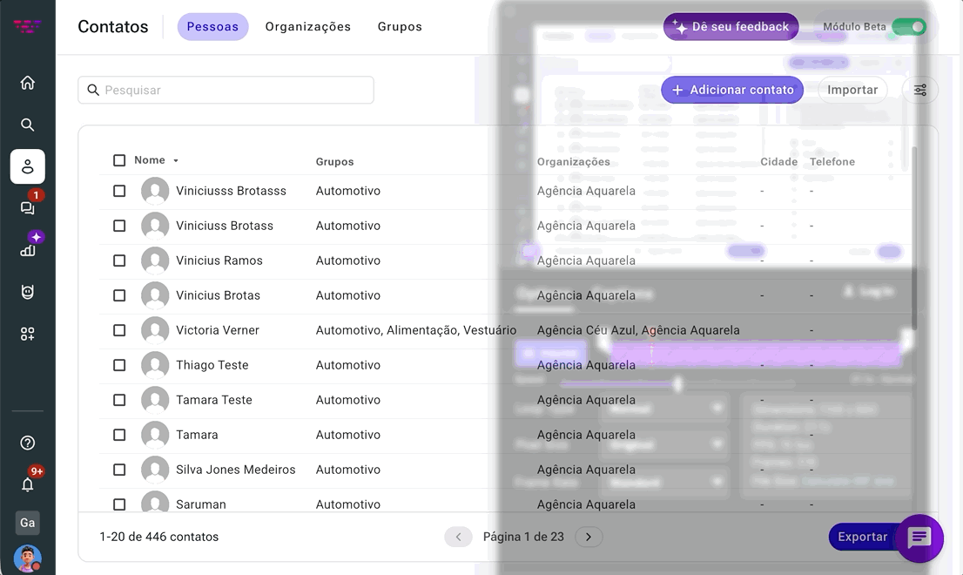963x575 pixels.
Task: Open the apps grid icon in sidebar
Action: coord(28,334)
